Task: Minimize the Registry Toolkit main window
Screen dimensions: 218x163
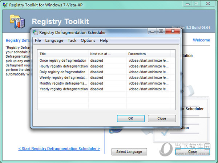Action: click(x=187, y=4)
